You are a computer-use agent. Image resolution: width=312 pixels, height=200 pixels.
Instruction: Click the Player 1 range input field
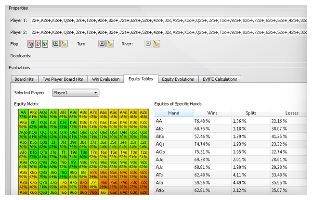(169, 20)
